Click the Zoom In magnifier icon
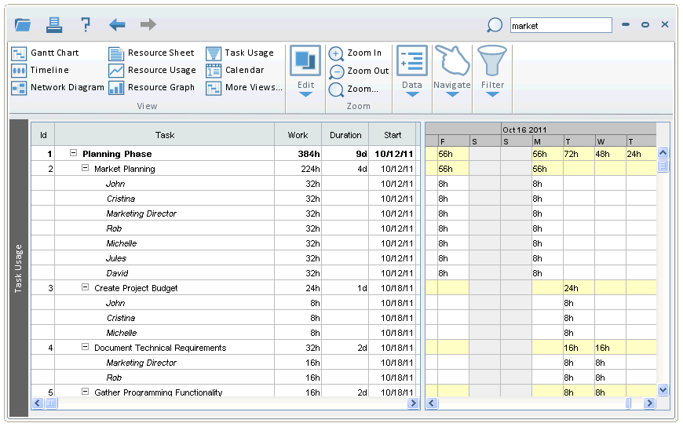The width and height of the screenshot is (683, 427). click(336, 53)
